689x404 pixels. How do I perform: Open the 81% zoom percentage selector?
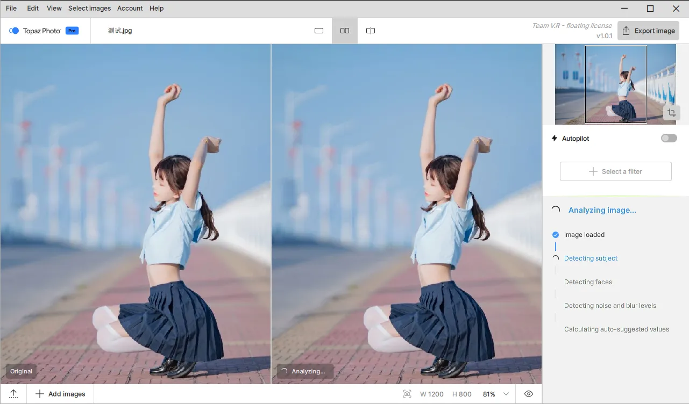(x=489, y=394)
